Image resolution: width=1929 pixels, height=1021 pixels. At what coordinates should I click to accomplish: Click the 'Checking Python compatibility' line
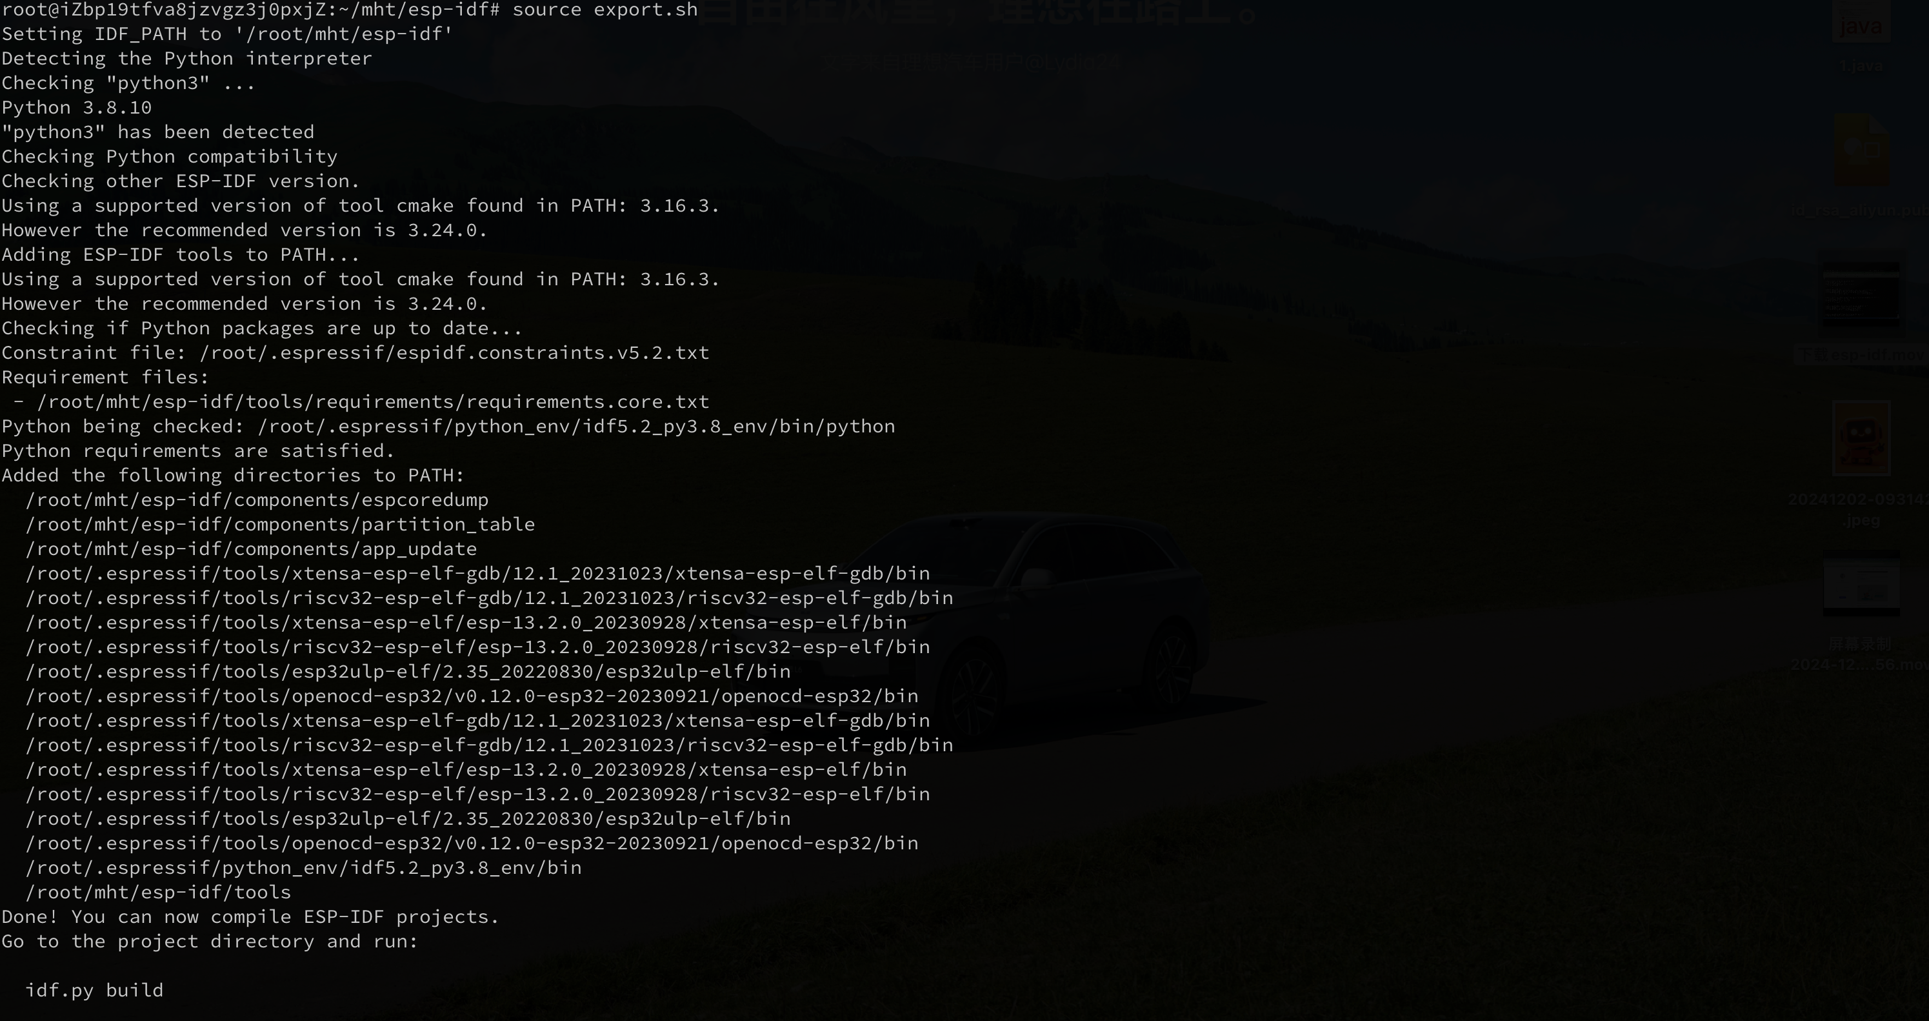(169, 157)
